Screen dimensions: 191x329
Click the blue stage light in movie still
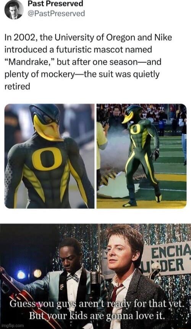click(21, 275)
